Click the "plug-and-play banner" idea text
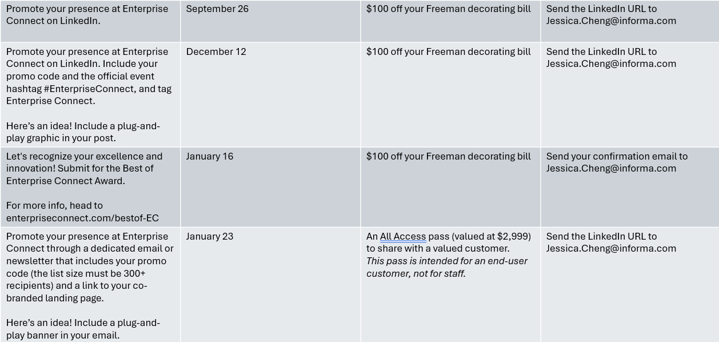Image resolution: width=719 pixels, height=342 pixels. [83, 329]
